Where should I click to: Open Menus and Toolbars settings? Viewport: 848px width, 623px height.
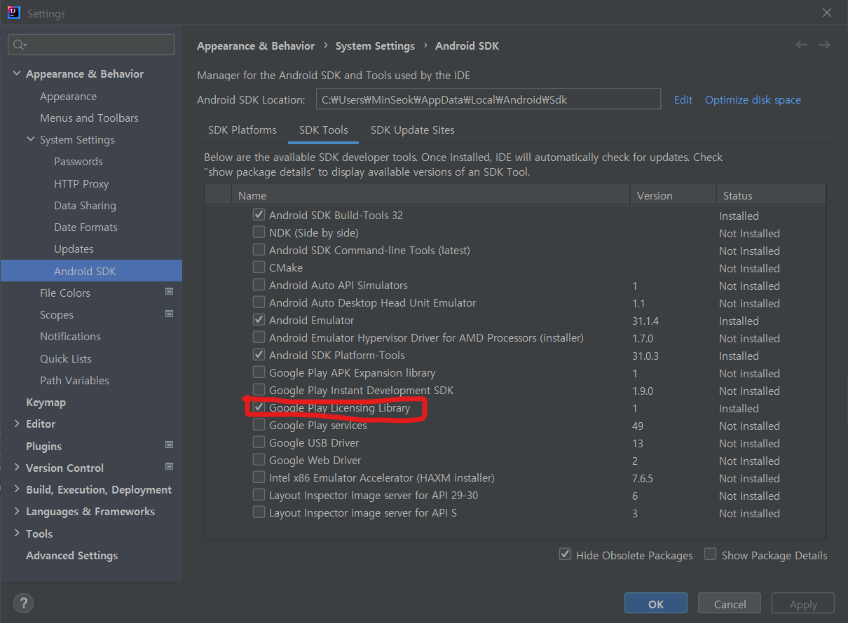pos(89,118)
